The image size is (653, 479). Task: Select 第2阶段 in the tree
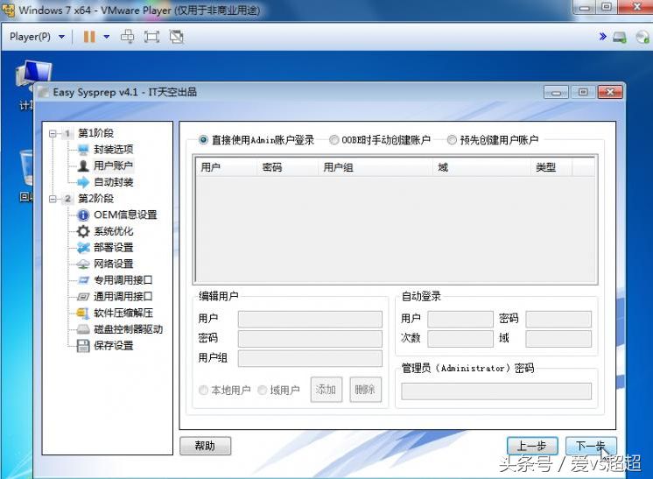click(x=95, y=199)
